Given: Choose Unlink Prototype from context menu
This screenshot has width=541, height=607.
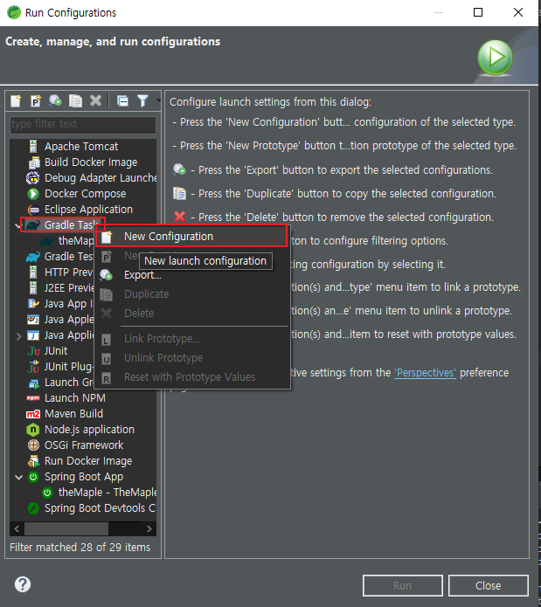Looking at the screenshot, I should click(x=191, y=358).
